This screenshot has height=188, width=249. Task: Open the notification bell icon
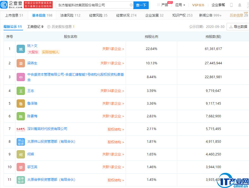240,5
